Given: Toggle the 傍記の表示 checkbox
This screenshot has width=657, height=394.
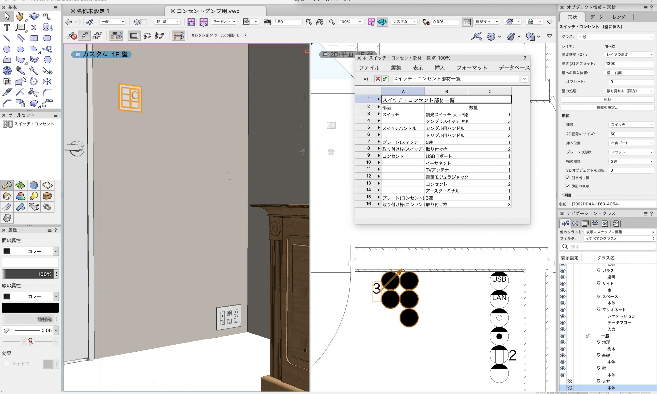Looking at the screenshot, I should click(567, 186).
